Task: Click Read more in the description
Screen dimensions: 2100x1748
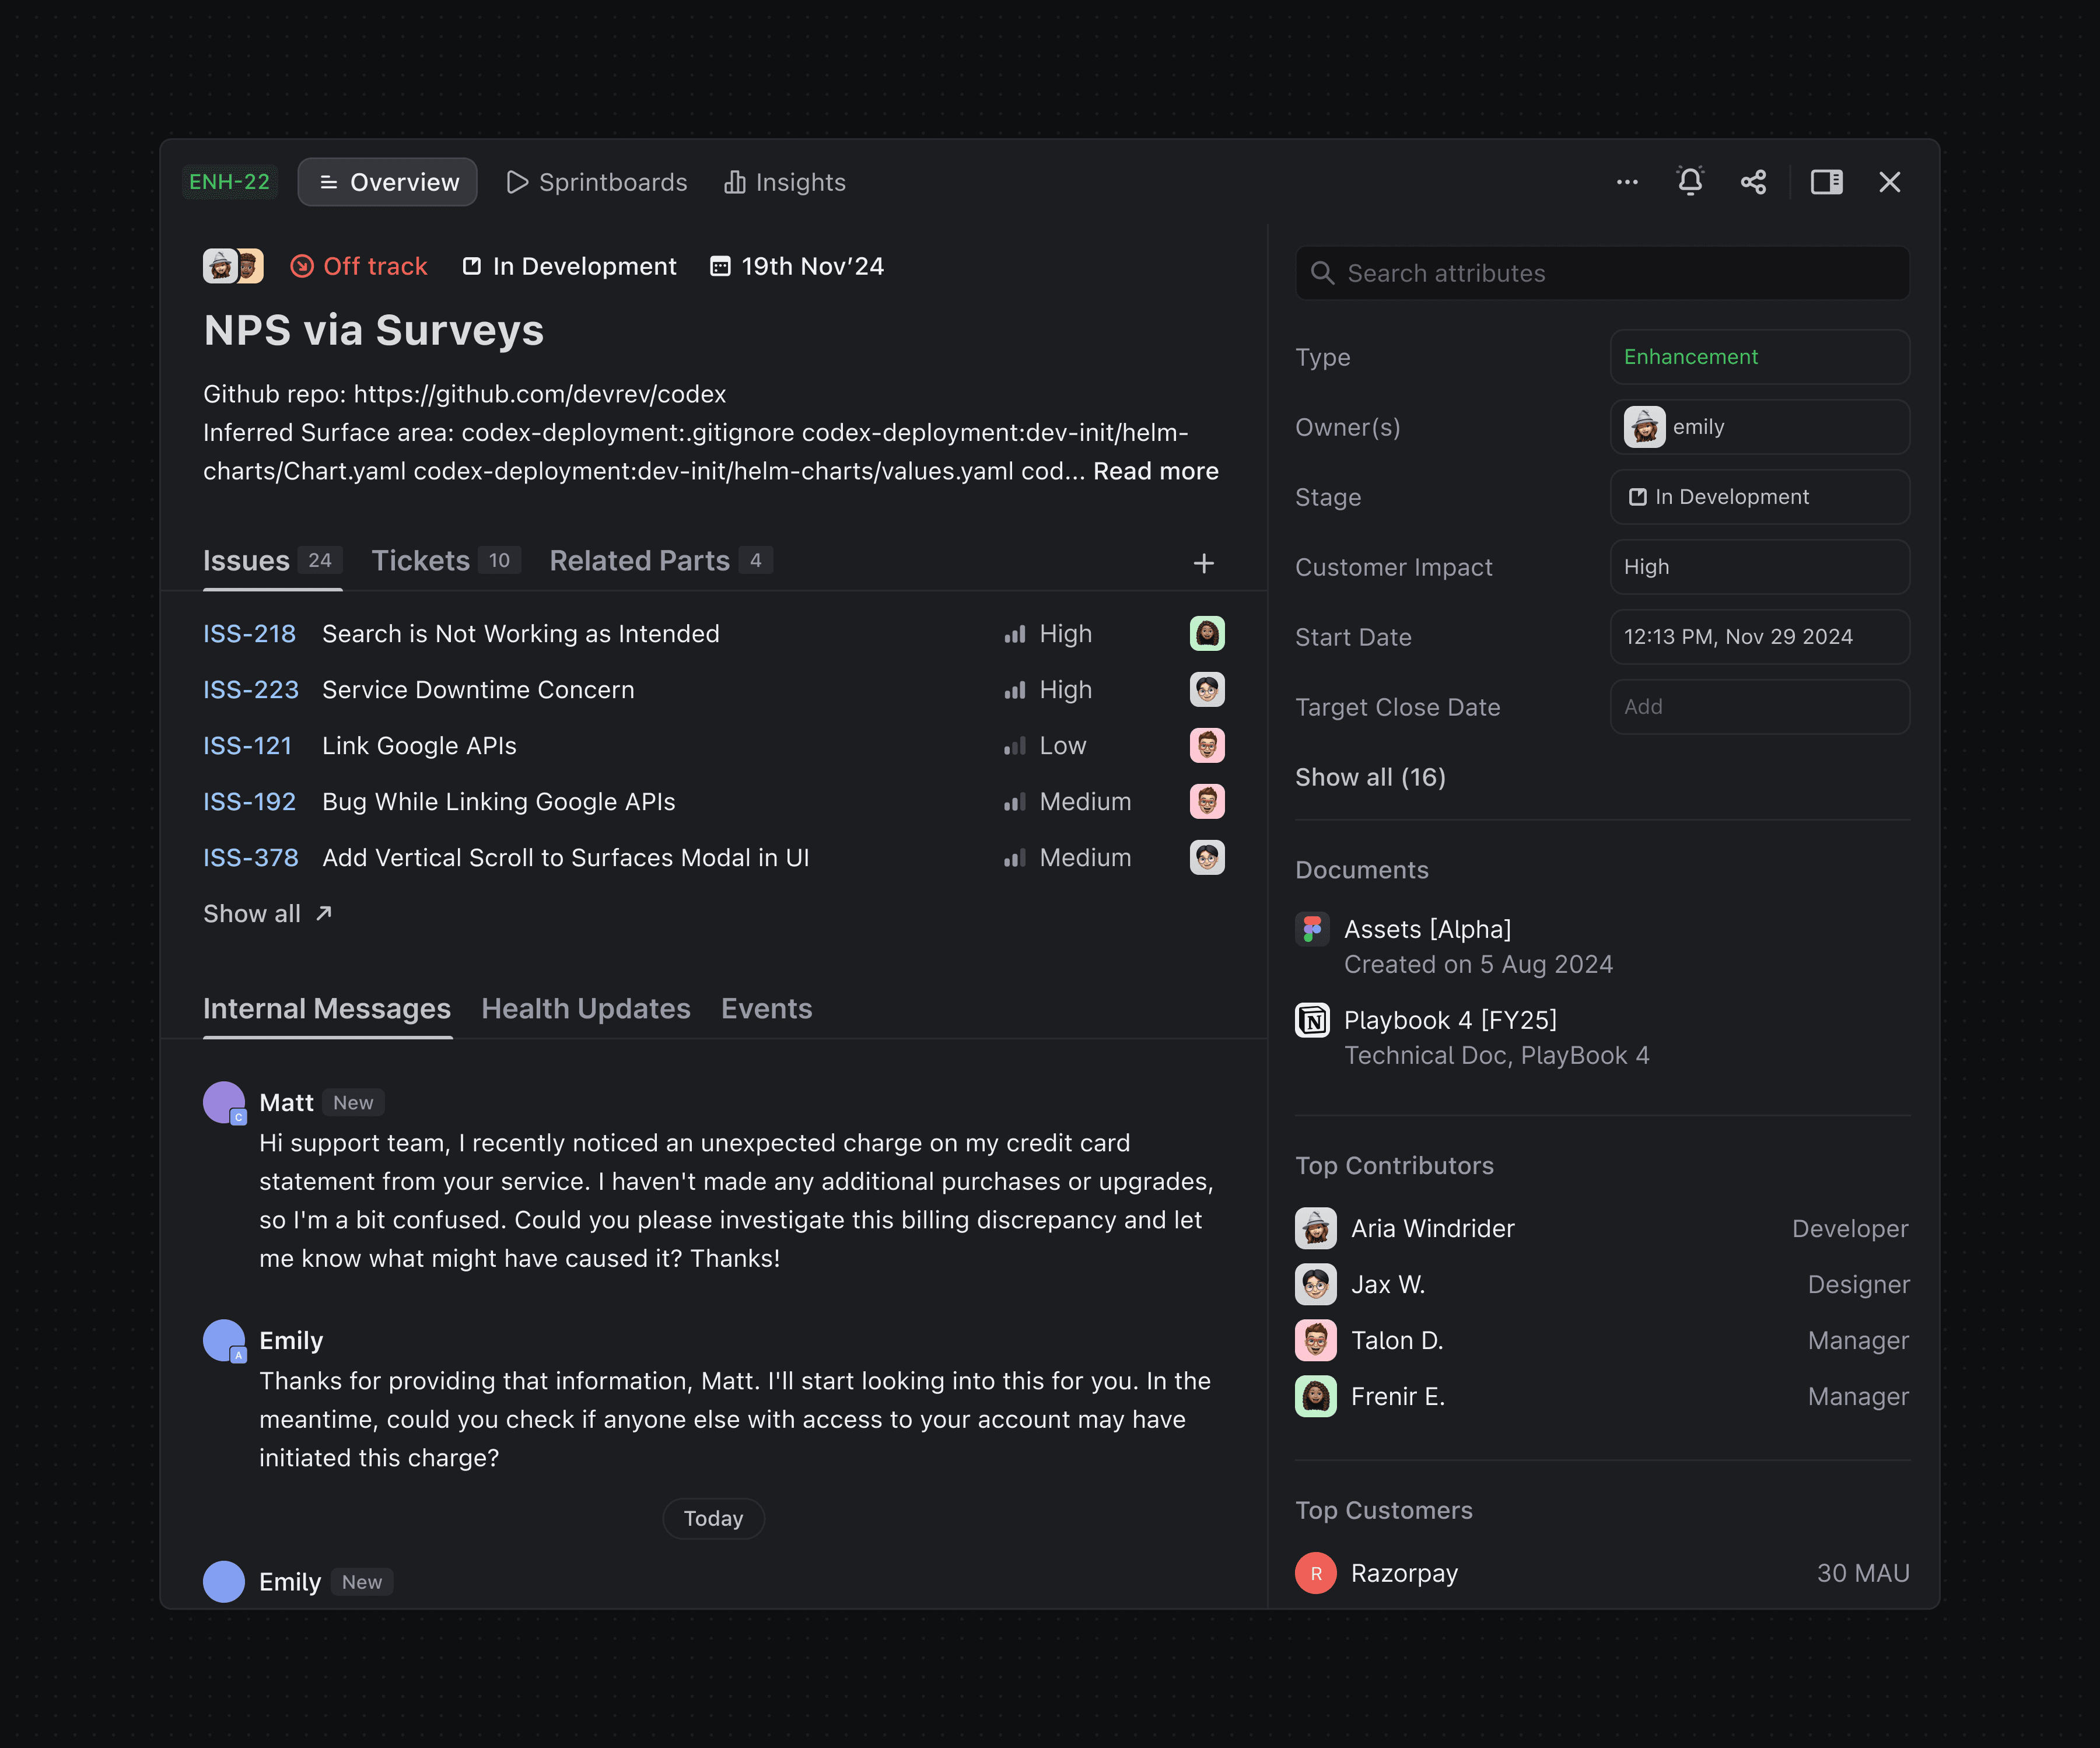Action: tap(1155, 471)
